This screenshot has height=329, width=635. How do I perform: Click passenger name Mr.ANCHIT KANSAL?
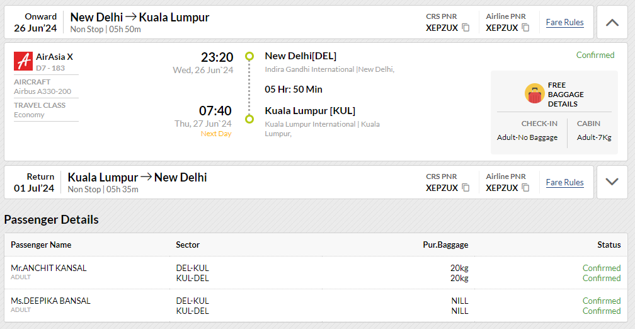point(49,268)
